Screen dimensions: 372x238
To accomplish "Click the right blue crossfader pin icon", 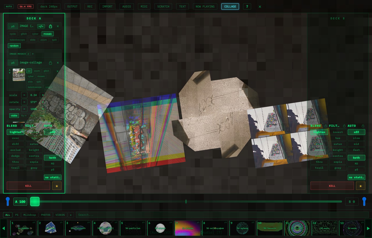I will click(364, 201).
